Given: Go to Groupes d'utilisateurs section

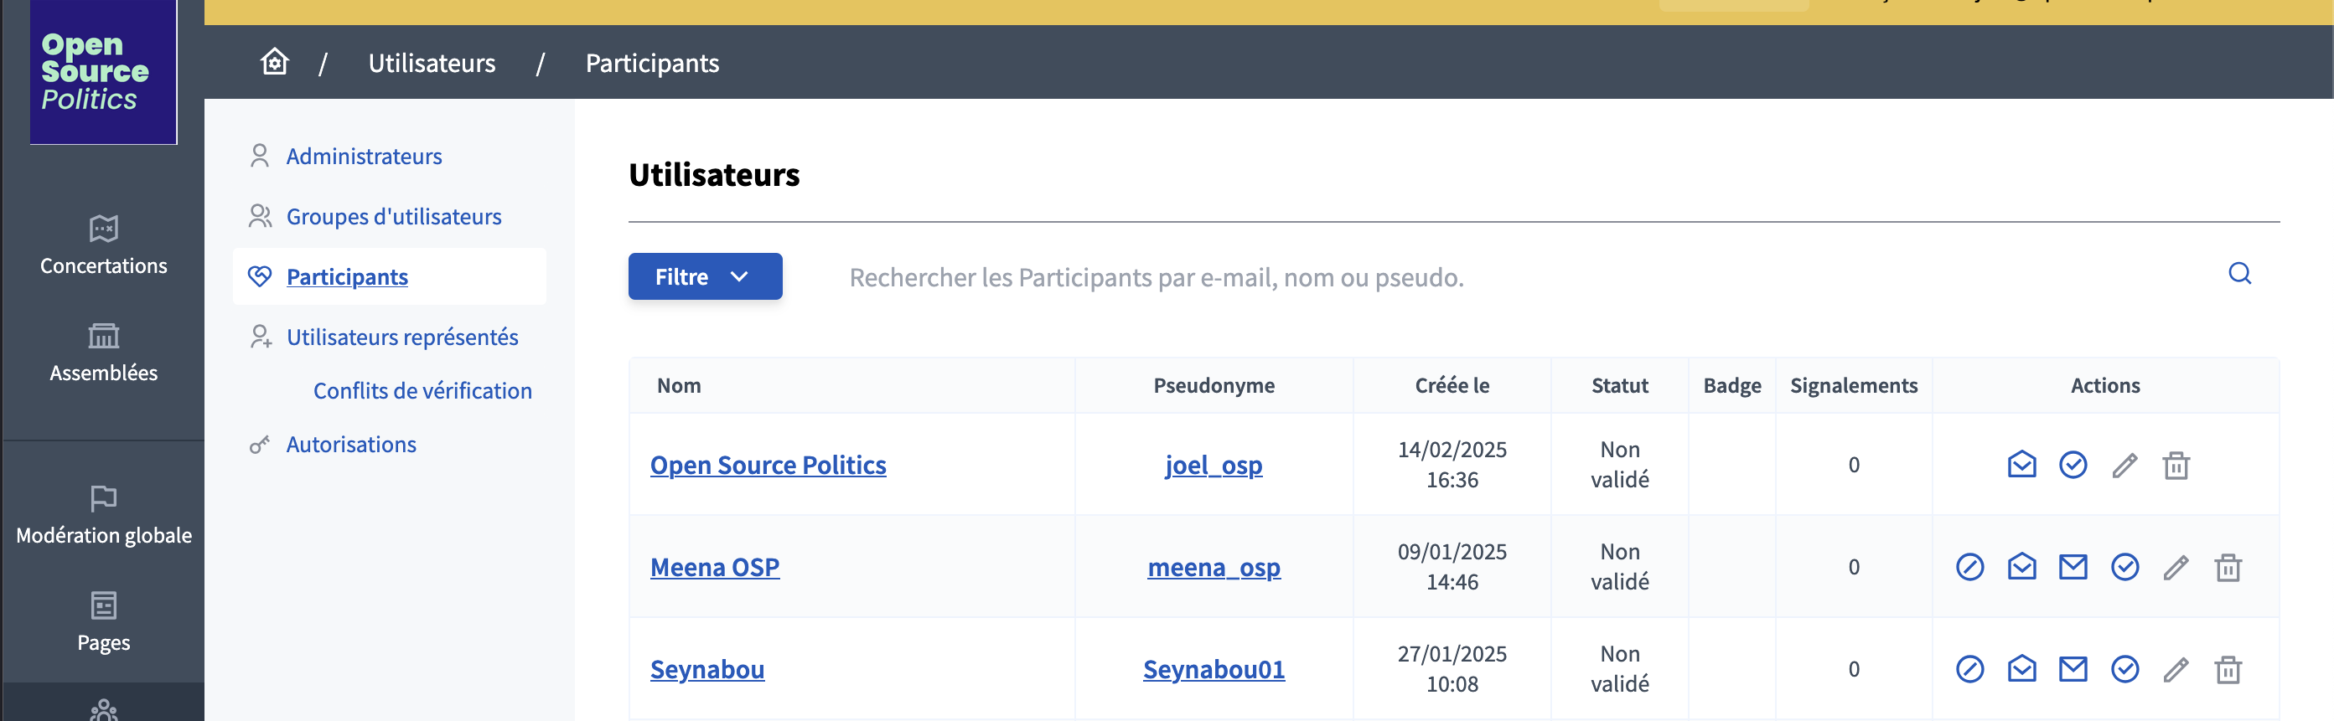Looking at the screenshot, I should point(394,217).
